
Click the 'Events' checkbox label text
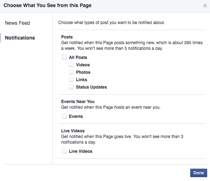tap(76, 116)
